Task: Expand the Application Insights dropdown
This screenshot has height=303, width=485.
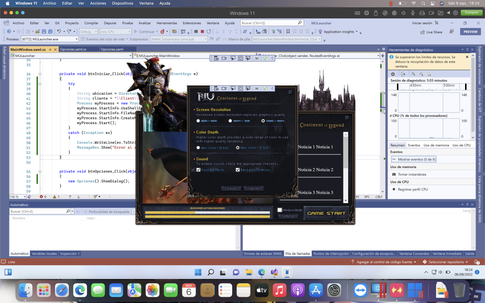Action: 357,32
